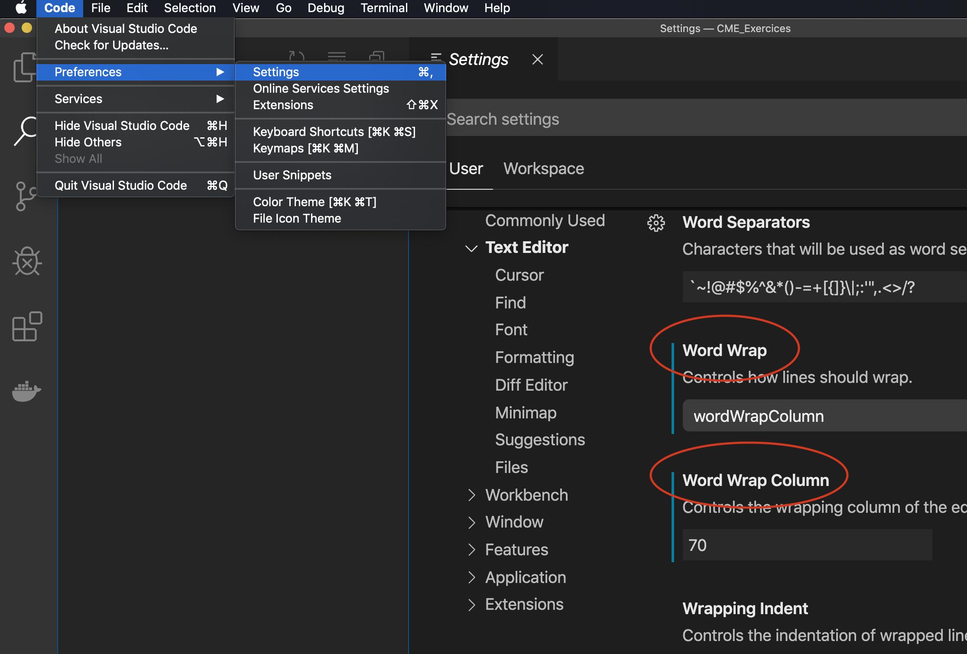Open the Selection menu

pos(190,8)
